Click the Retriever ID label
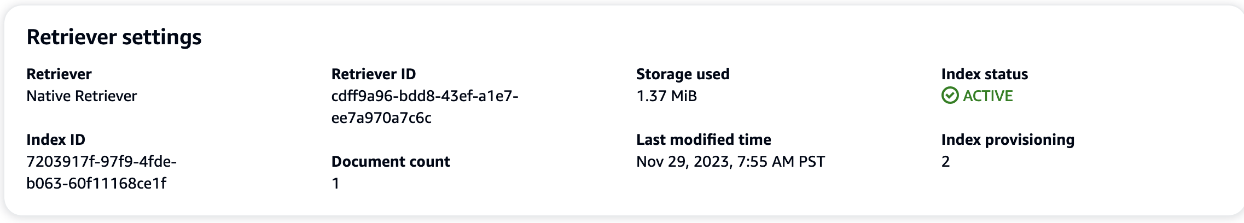The height and width of the screenshot is (223, 1244). (x=374, y=74)
